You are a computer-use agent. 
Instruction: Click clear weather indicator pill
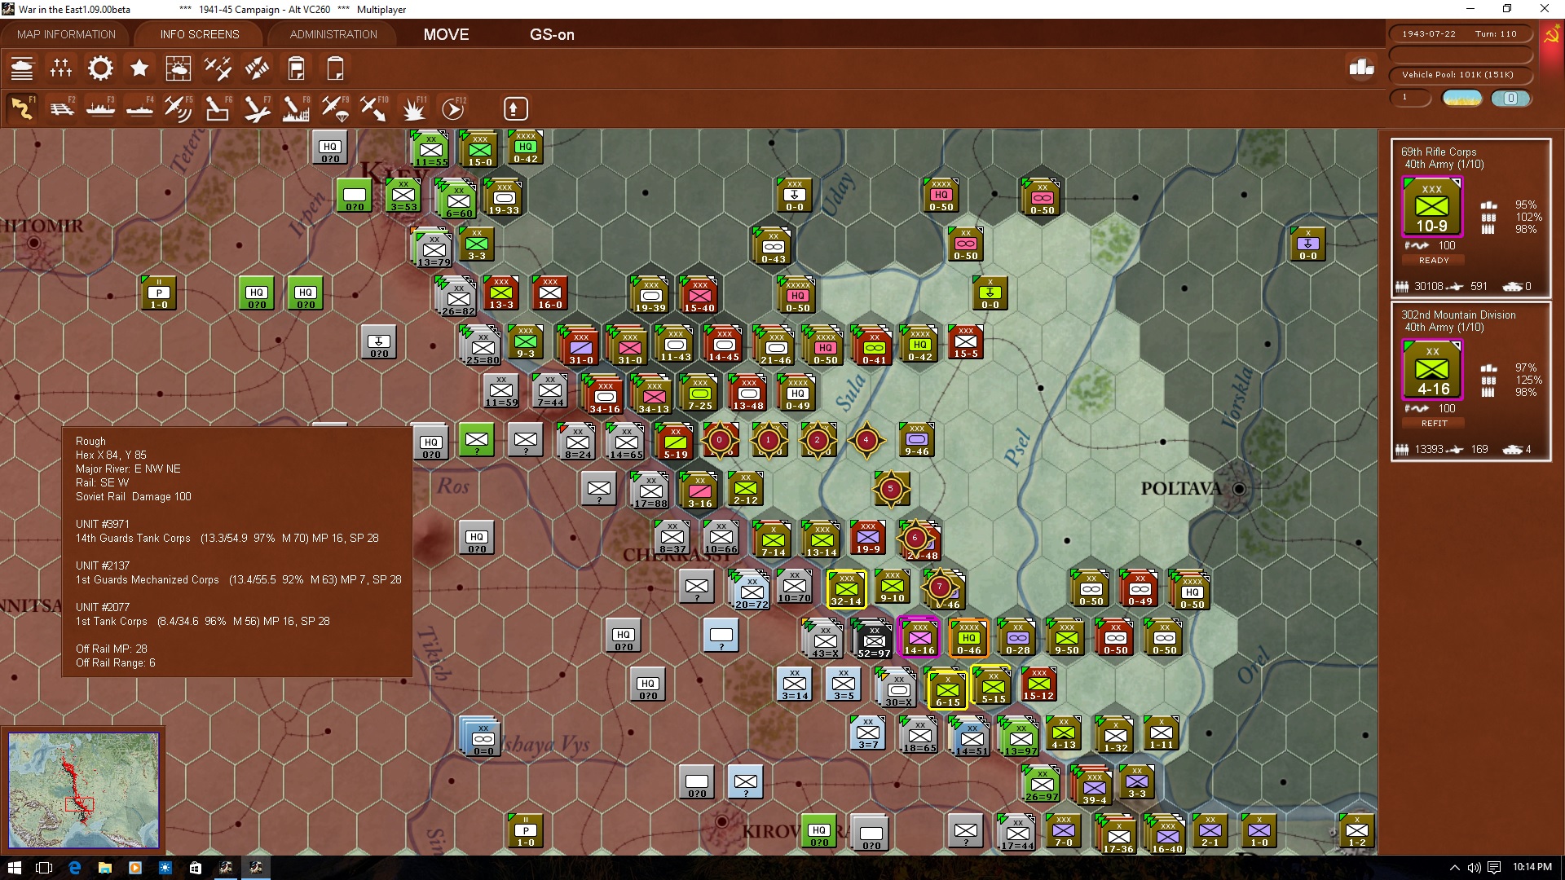pyautogui.click(x=1462, y=98)
